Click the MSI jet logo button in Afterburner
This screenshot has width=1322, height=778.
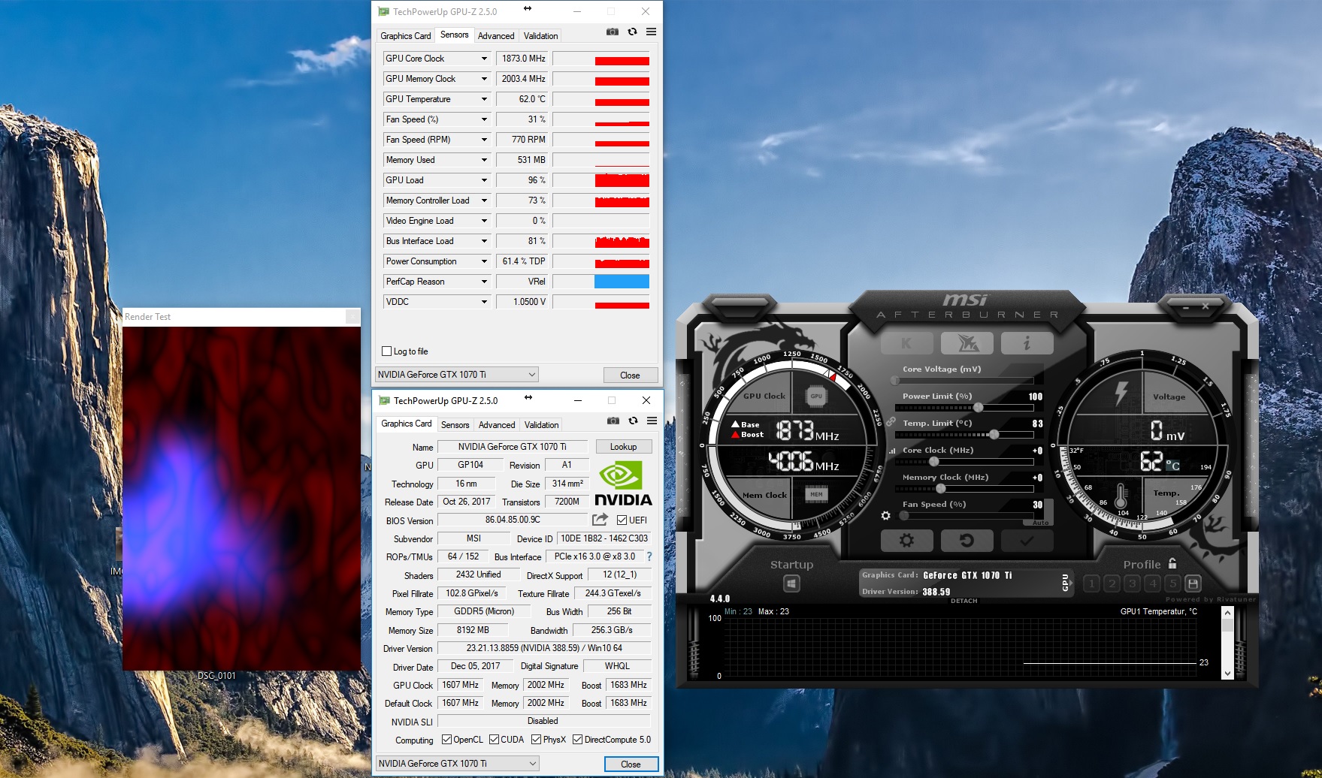pyautogui.click(x=967, y=344)
